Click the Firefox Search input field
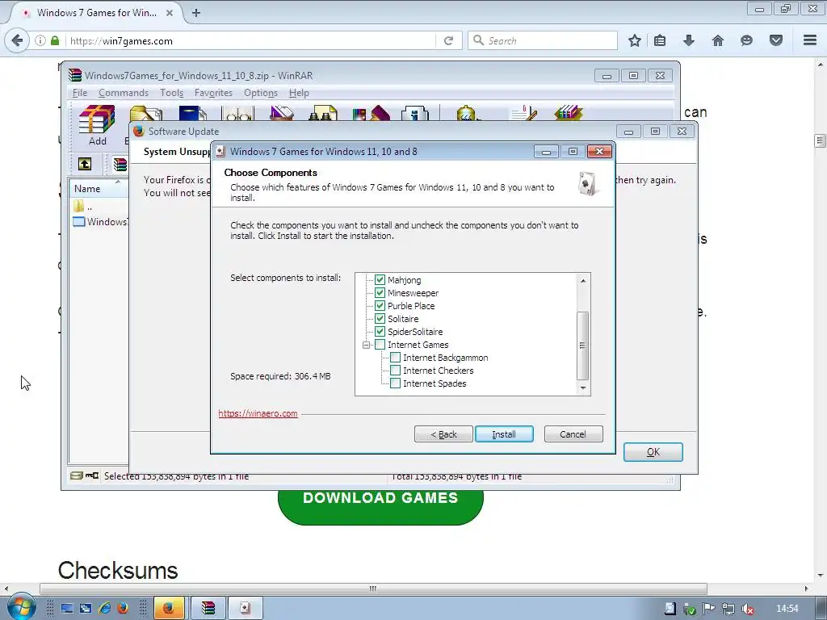This screenshot has width=827, height=620. pyautogui.click(x=543, y=40)
